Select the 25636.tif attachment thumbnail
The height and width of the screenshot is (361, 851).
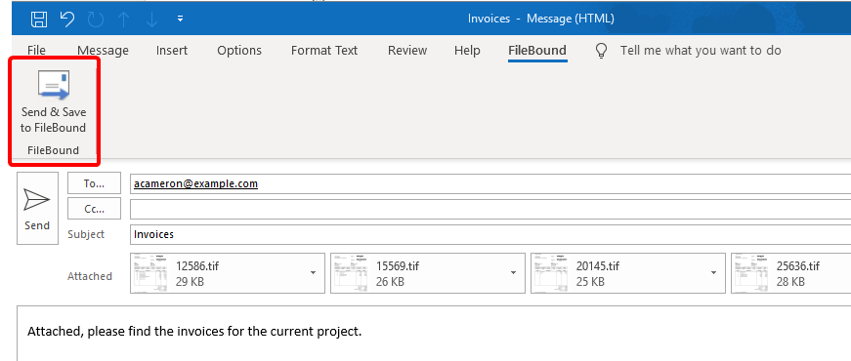click(x=750, y=273)
